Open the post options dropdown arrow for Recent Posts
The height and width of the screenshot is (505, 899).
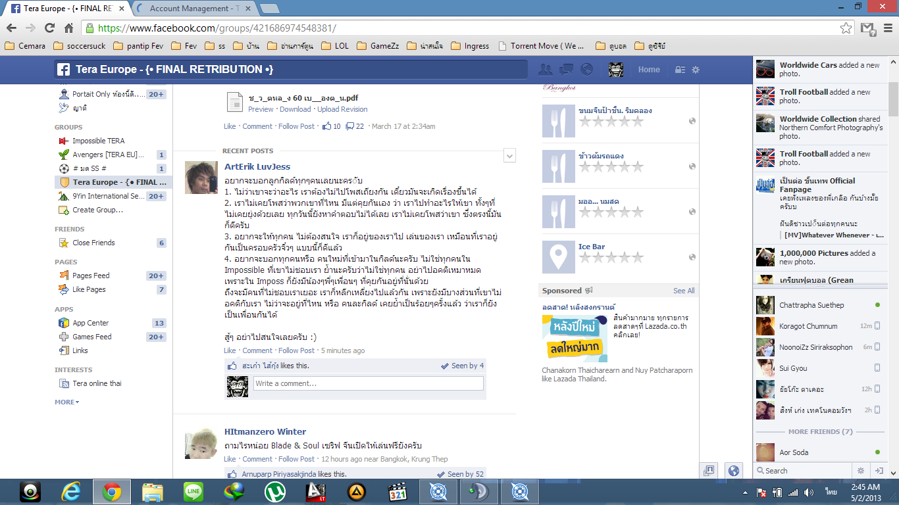pyautogui.click(x=509, y=156)
